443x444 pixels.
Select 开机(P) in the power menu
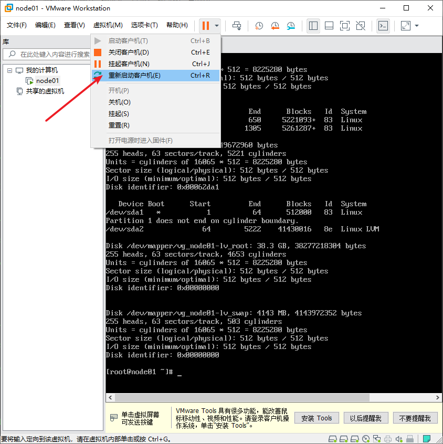pyautogui.click(x=155, y=91)
